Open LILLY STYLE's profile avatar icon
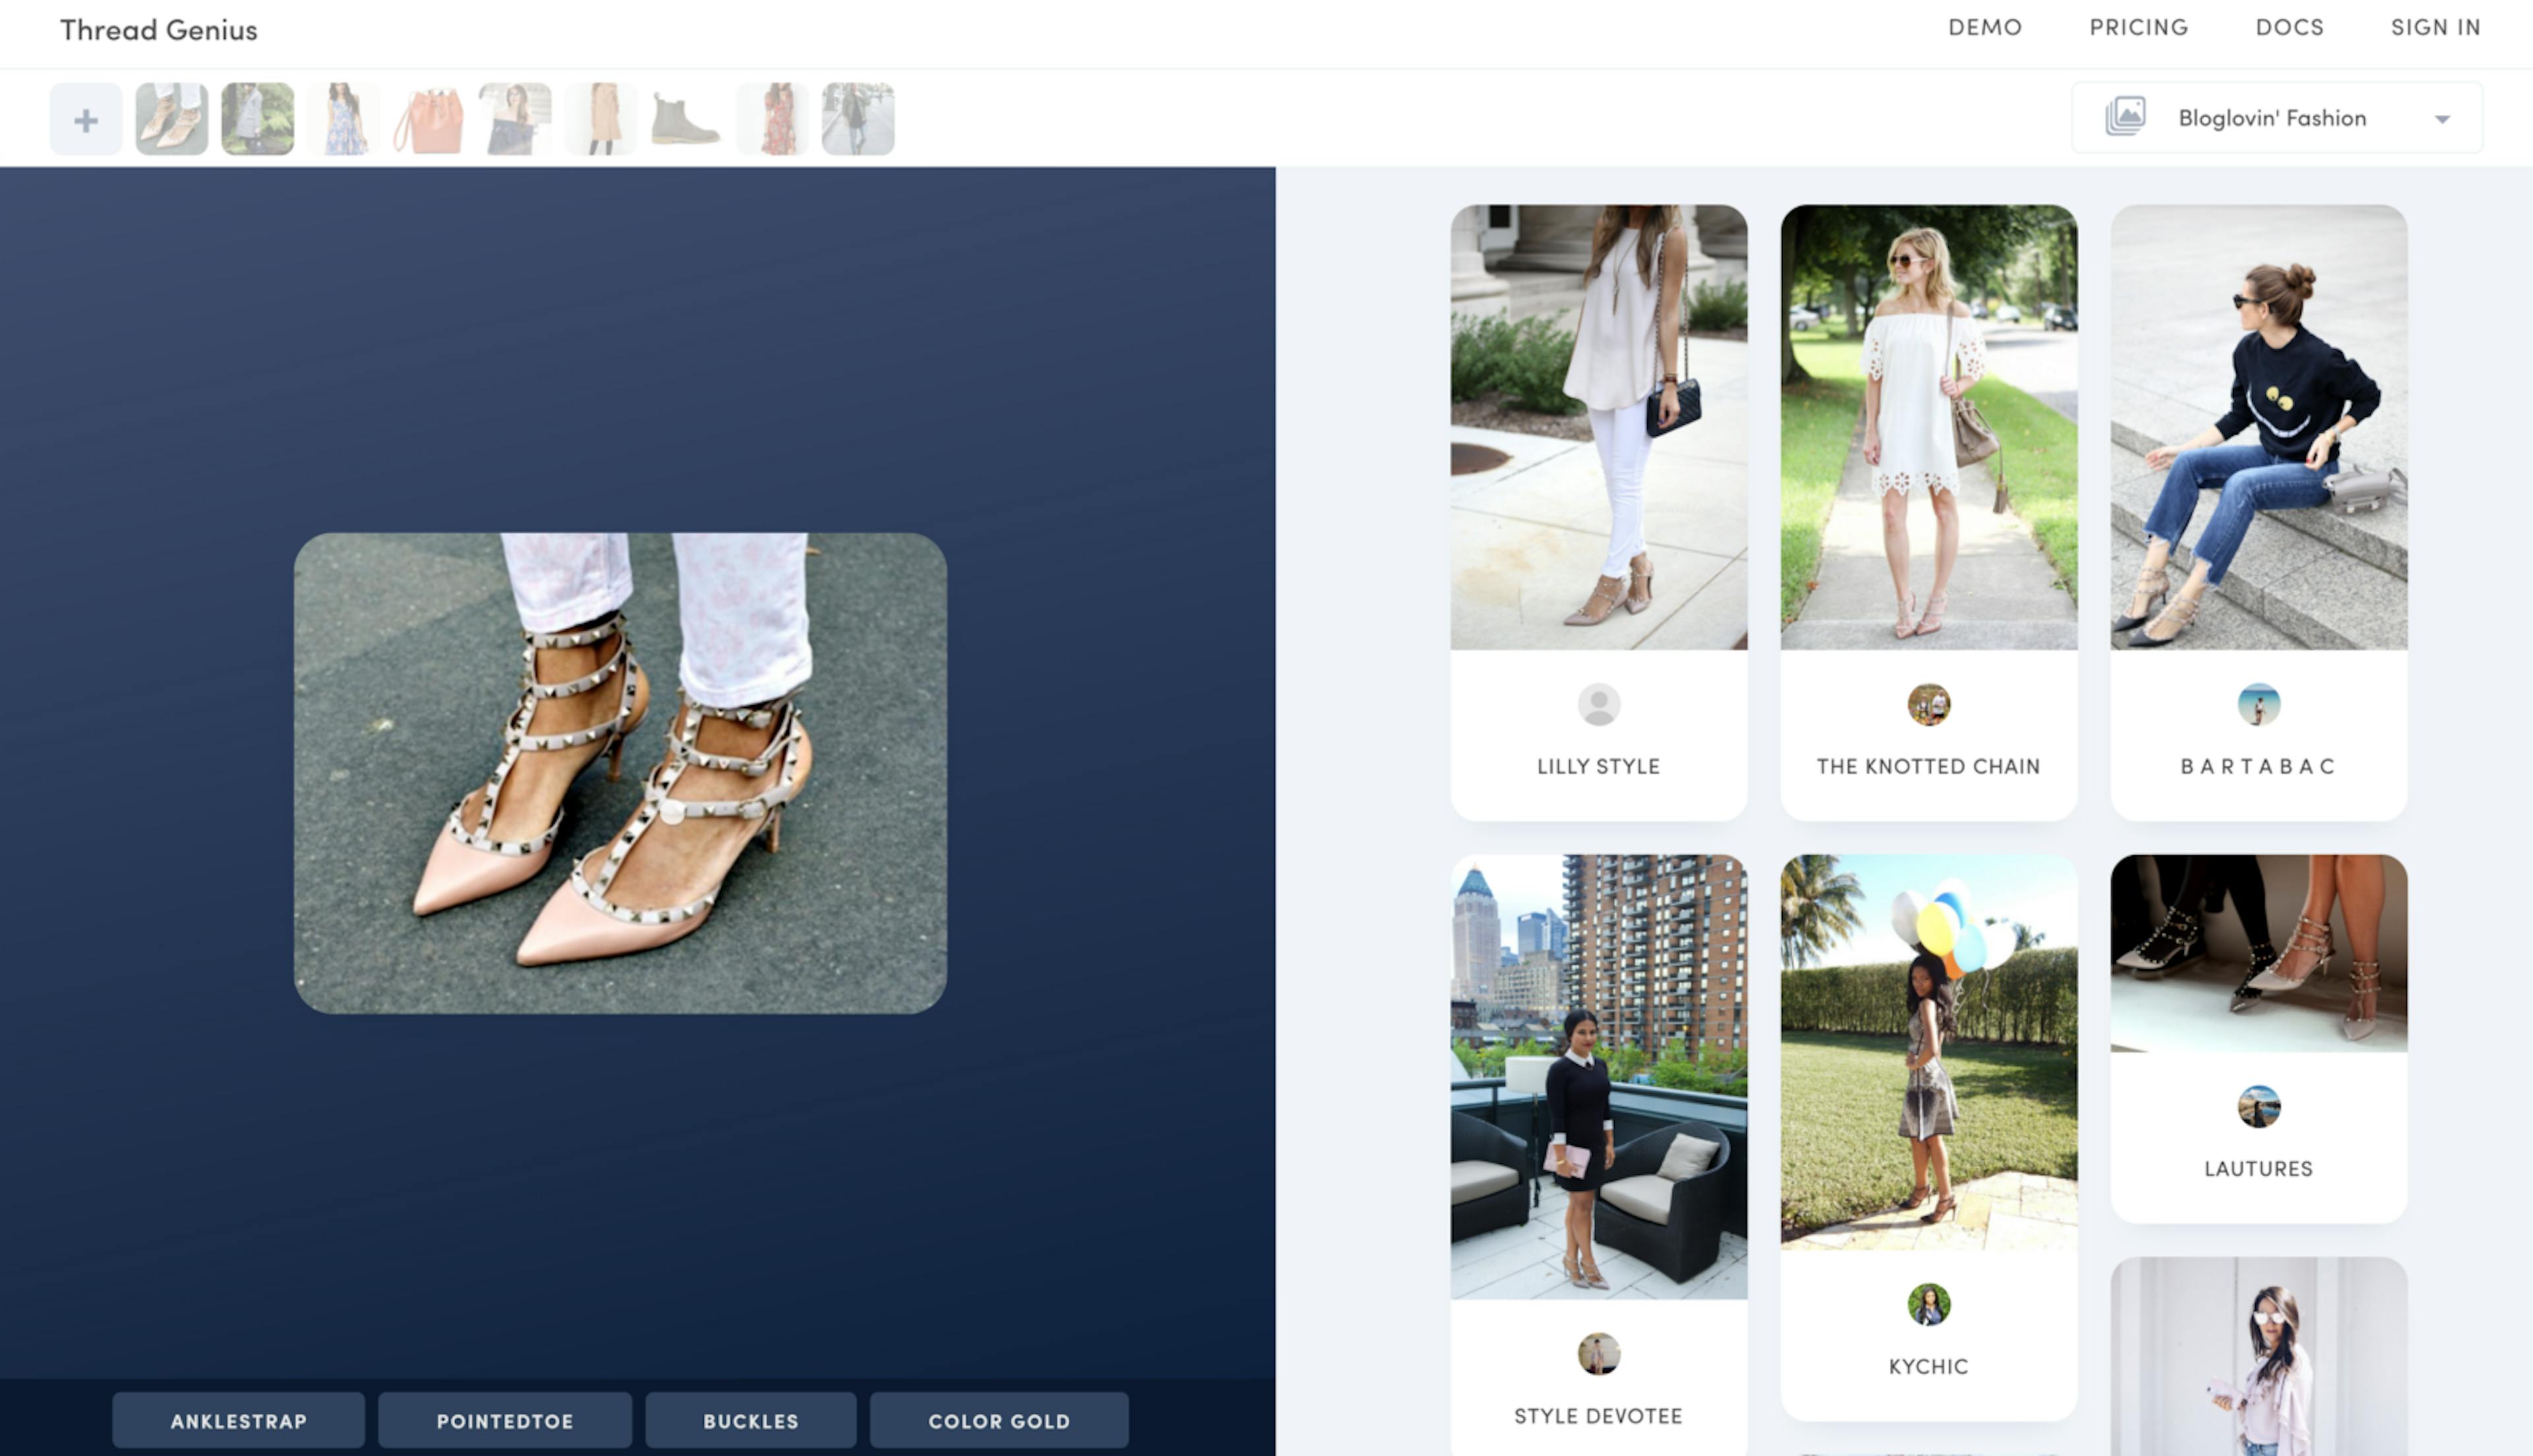 (x=1597, y=705)
